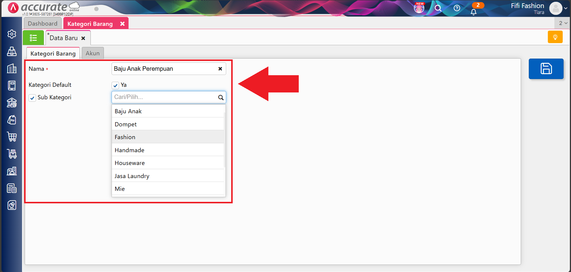Close the Kategori Barang tab
571x272 pixels.
click(122, 24)
